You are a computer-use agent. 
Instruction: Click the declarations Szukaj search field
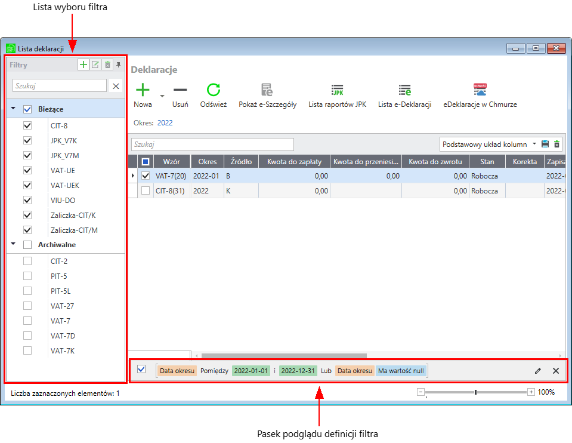pyautogui.click(x=212, y=144)
